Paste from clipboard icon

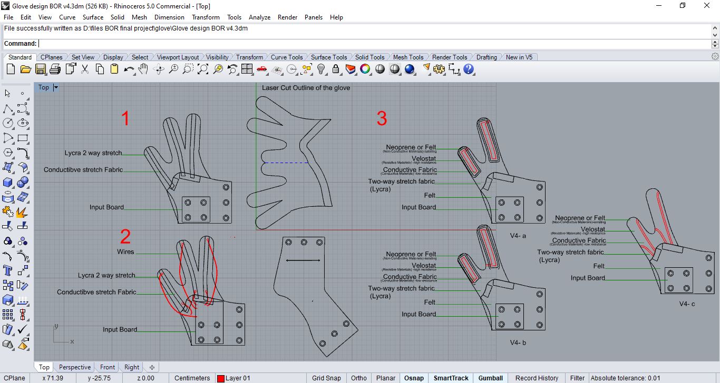click(114, 69)
